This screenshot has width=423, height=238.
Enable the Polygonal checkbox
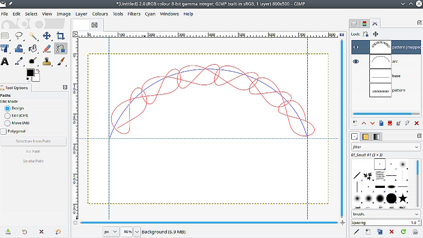(4, 131)
